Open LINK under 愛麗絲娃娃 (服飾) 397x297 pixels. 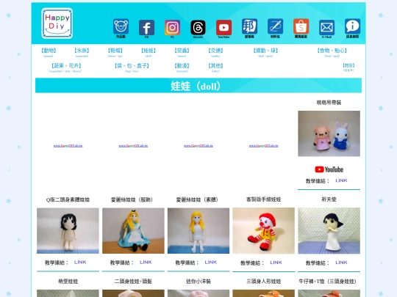pos(146,263)
